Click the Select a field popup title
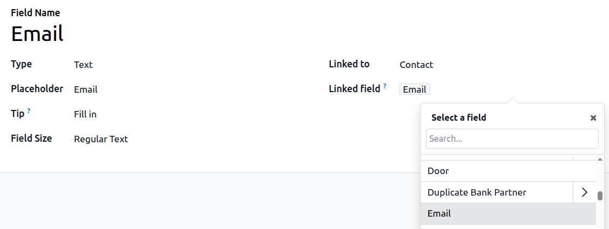Viewport: 609px width, 229px height. pyautogui.click(x=458, y=117)
